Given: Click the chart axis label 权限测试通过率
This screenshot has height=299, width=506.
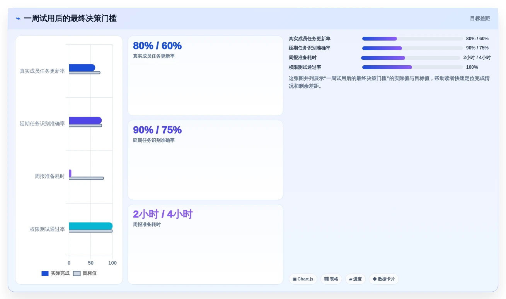Looking at the screenshot, I should 47,229.
